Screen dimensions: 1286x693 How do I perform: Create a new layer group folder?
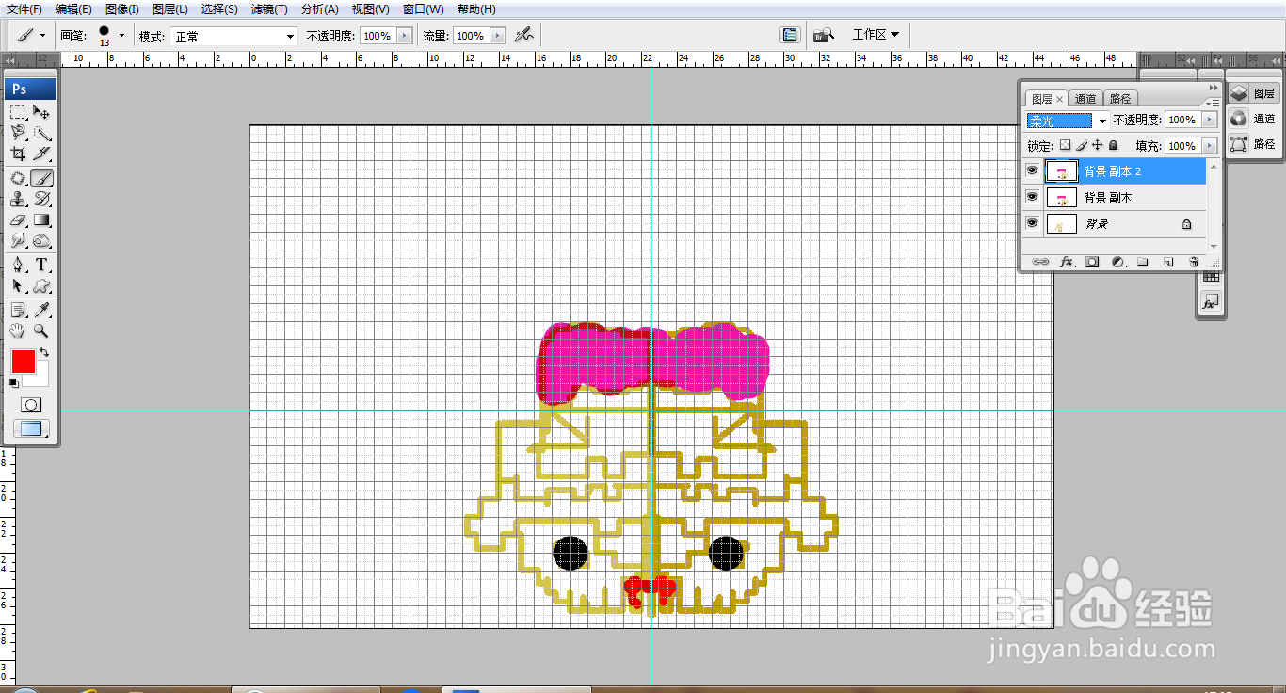click(1142, 262)
